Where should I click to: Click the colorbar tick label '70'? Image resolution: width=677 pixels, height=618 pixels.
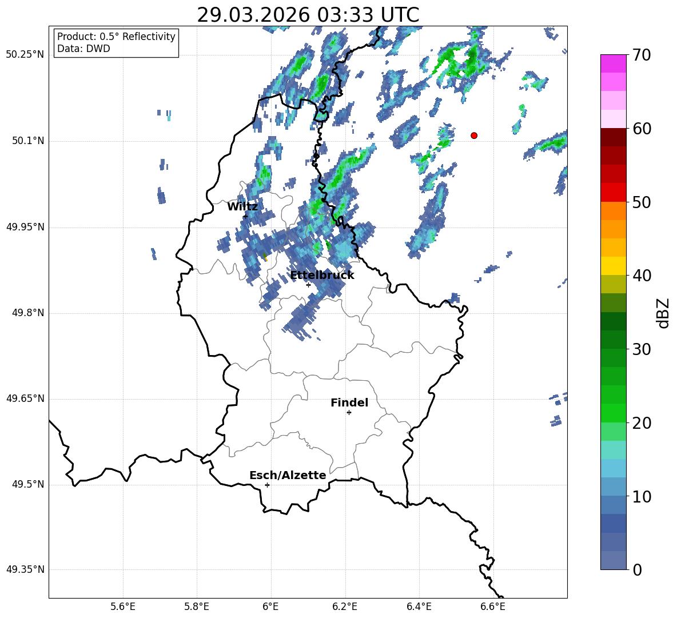[642, 55]
